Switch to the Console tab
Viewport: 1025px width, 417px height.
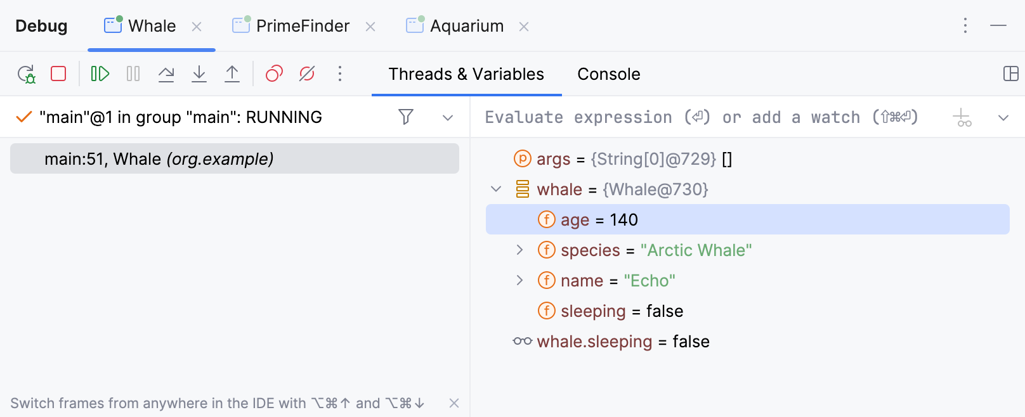pos(608,74)
